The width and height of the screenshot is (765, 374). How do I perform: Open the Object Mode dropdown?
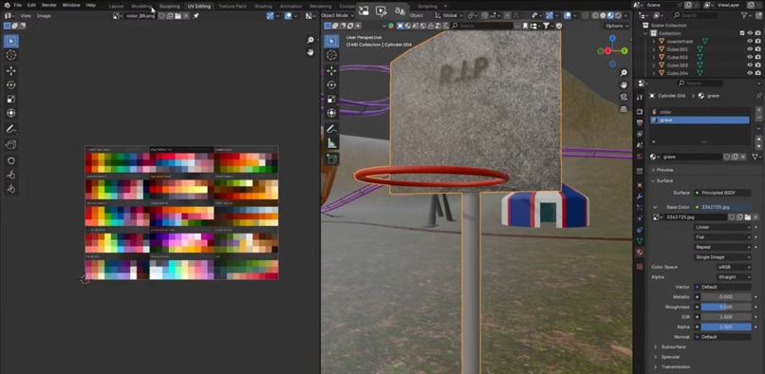pos(337,15)
